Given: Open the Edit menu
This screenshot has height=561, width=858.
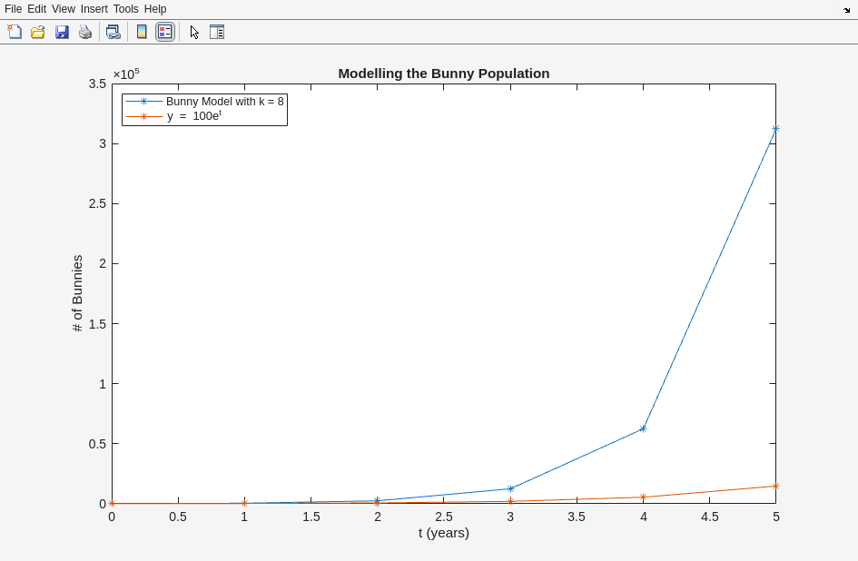Looking at the screenshot, I should pyautogui.click(x=36, y=9).
